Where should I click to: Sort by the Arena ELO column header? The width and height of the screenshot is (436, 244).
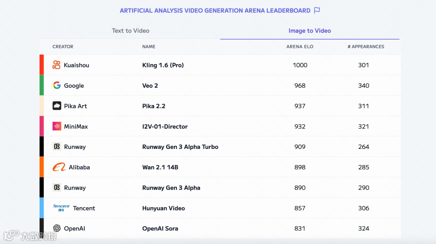click(300, 47)
